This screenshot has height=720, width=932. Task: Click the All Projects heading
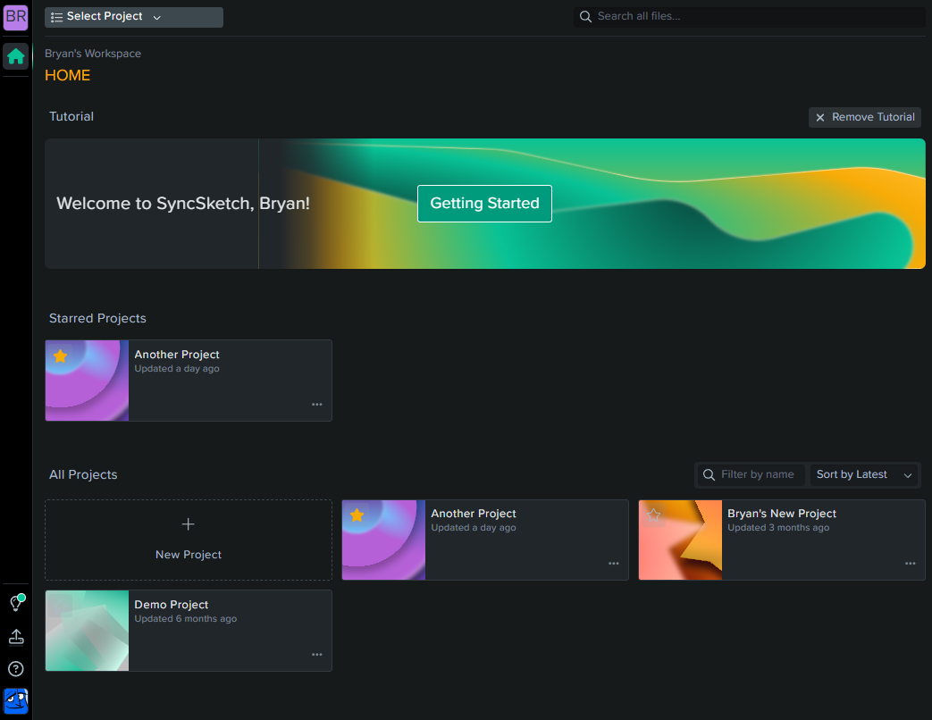[83, 474]
